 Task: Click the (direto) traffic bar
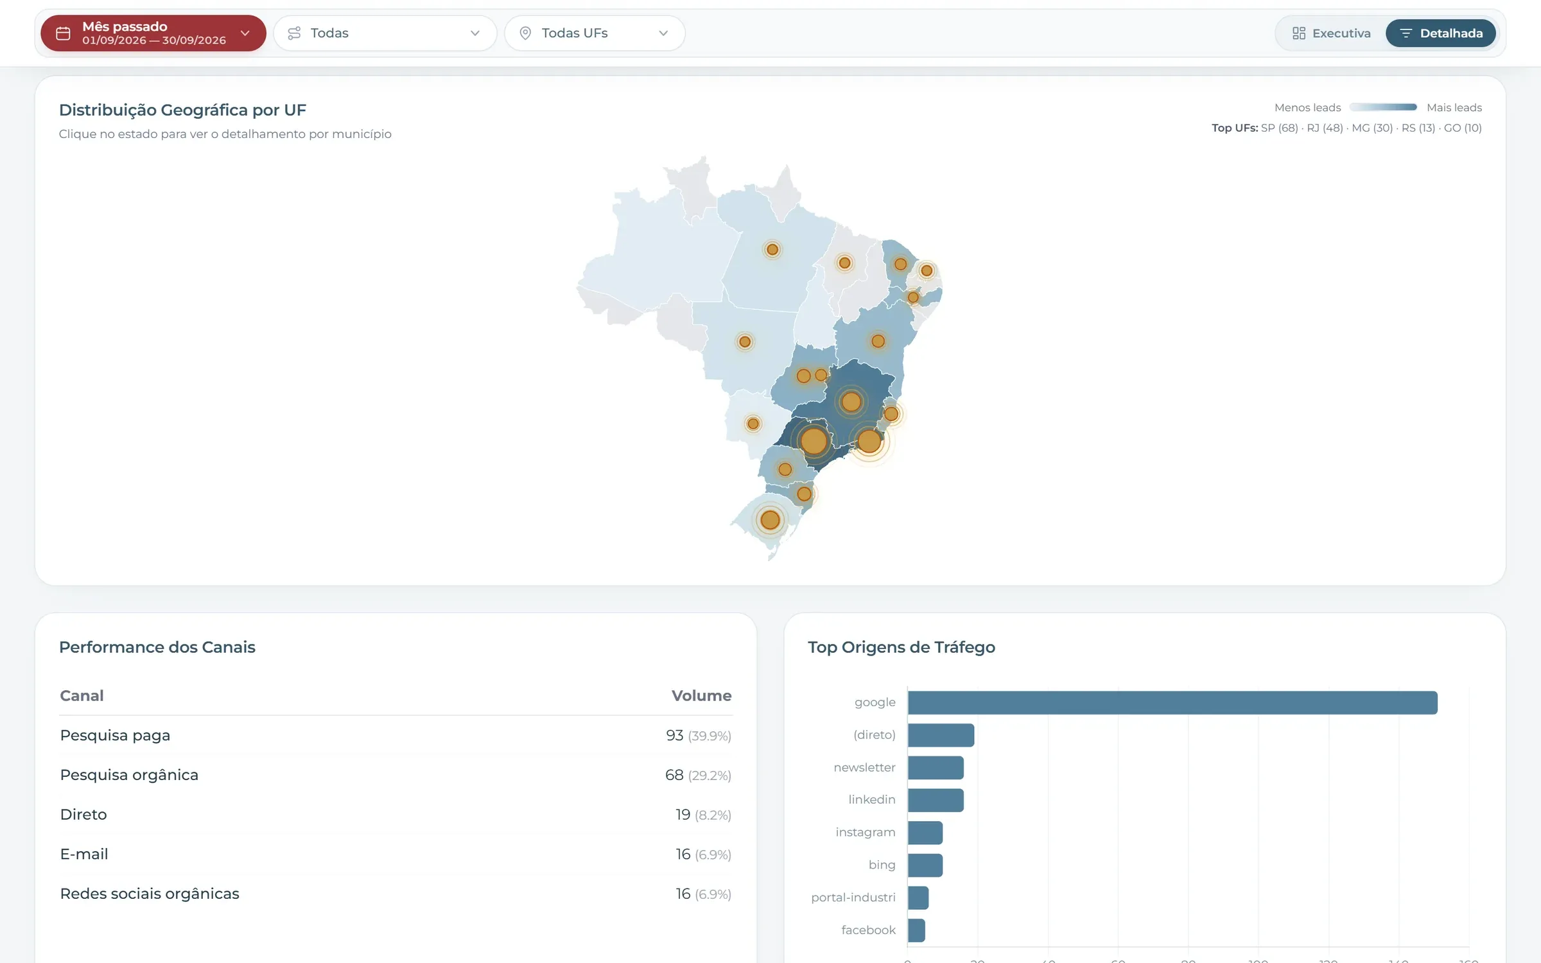point(941,735)
